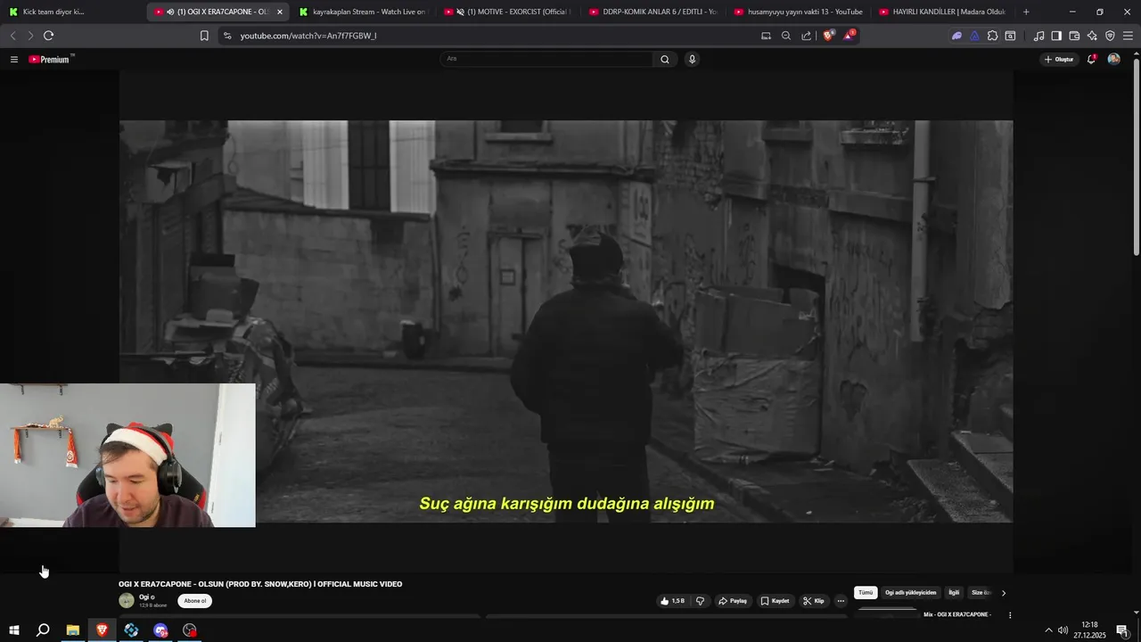Save video with the Kaydet button
Image resolution: width=1141 pixels, height=642 pixels.
[775, 601]
